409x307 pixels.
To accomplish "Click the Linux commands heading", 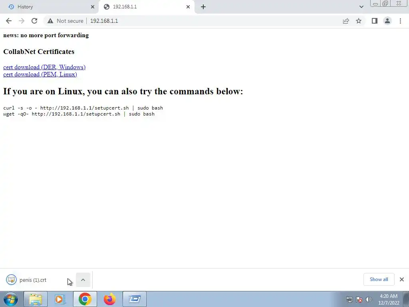I will [123, 92].
